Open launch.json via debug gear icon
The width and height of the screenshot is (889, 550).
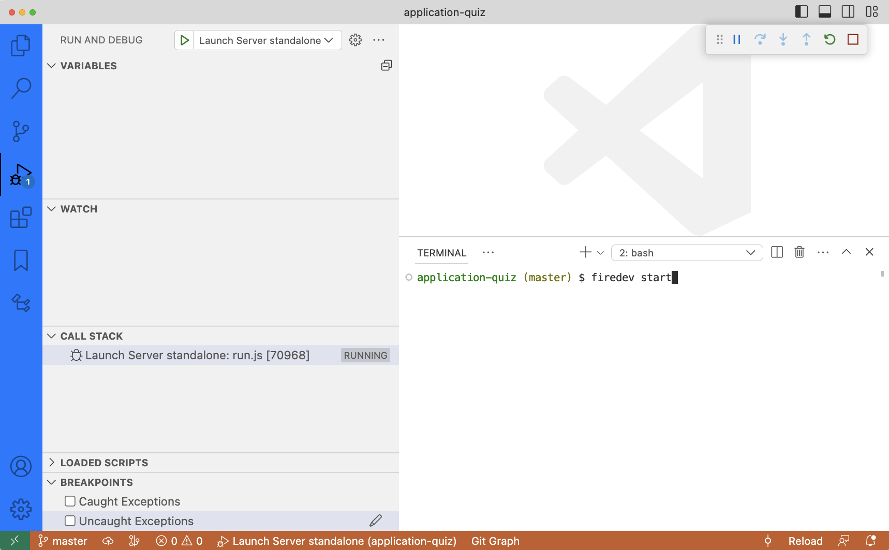tap(355, 40)
